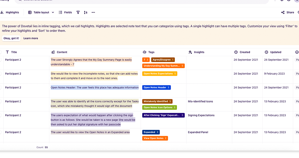This screenshot has height=158, width=299.
Task: Click the Created column header
Action: pos(244,52)
